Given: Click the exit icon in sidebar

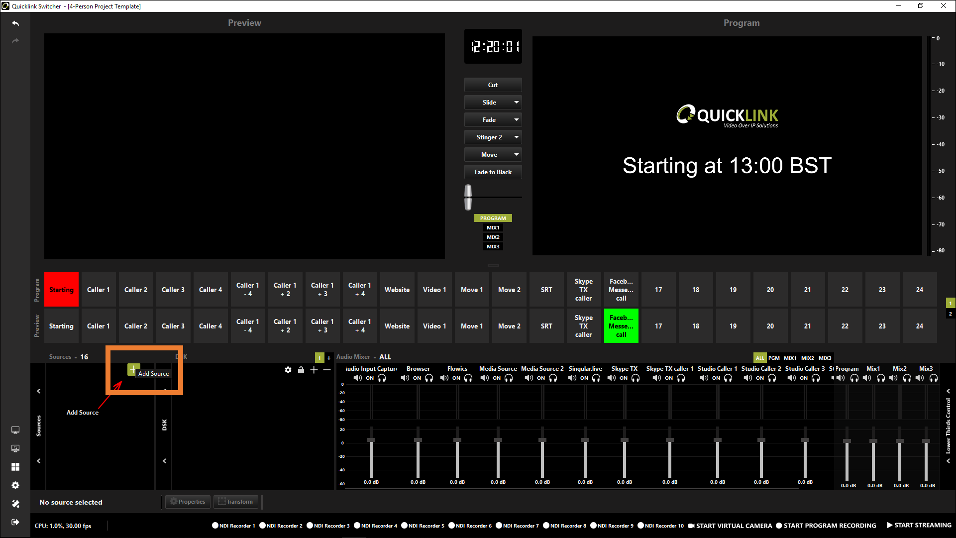Looking at the screenshot, I should (15, 522).
